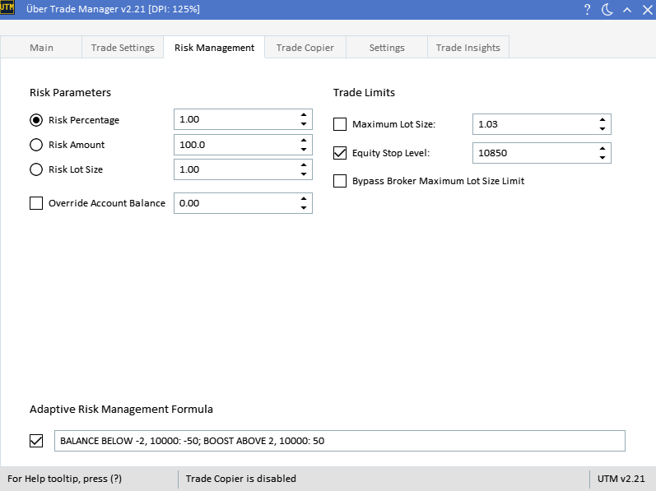Select the Risk Amount radio button
Screen dimensions: 656x491
[36, 146]
